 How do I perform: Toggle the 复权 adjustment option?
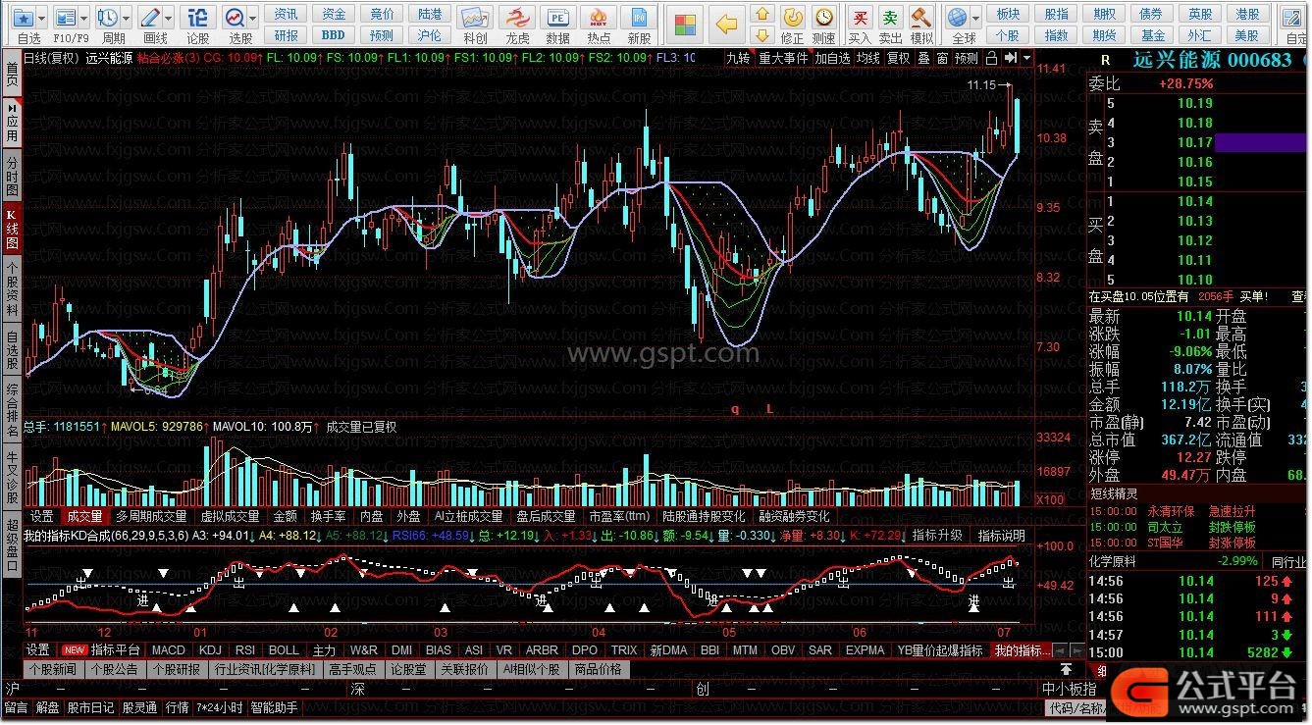point(899,58)
